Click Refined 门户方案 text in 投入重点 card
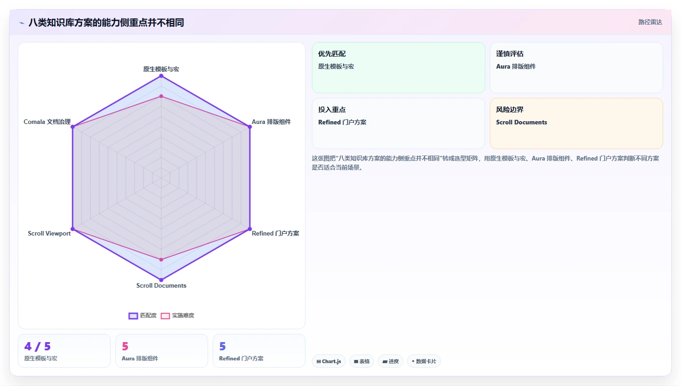 (x=342, y=122)
